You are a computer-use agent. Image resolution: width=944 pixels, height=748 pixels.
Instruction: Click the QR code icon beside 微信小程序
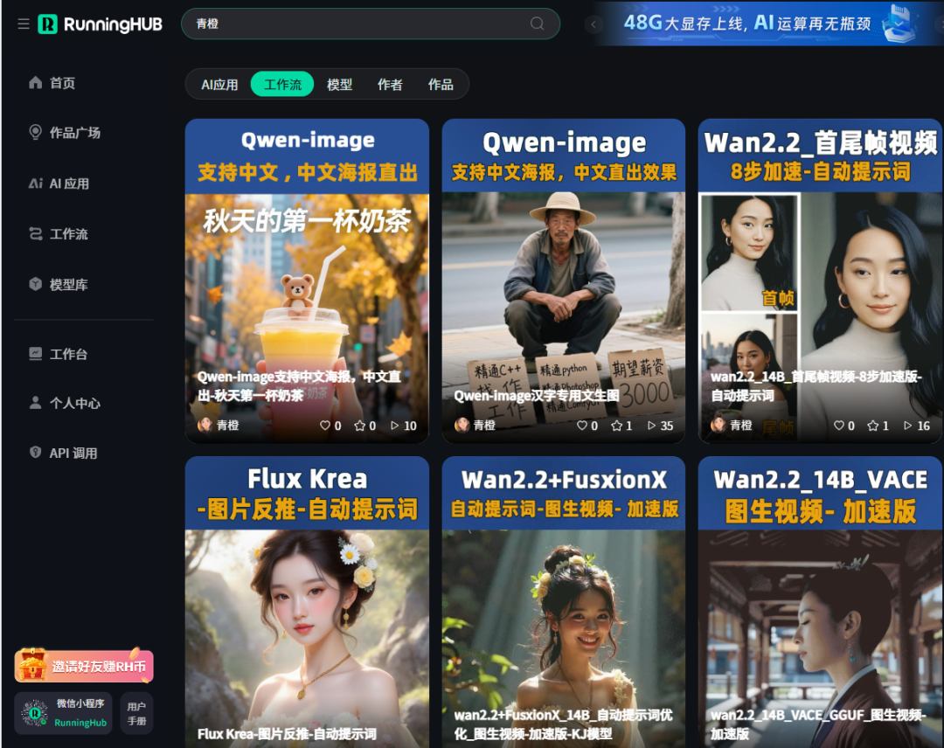coord(34,713)
